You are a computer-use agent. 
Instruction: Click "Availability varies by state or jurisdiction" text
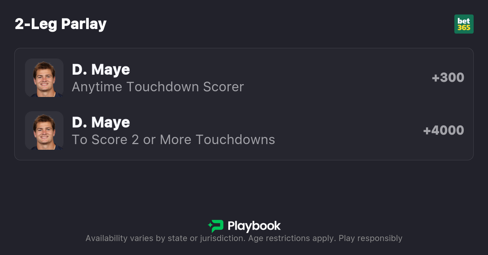pyautogui.click(x=165, y=238)
